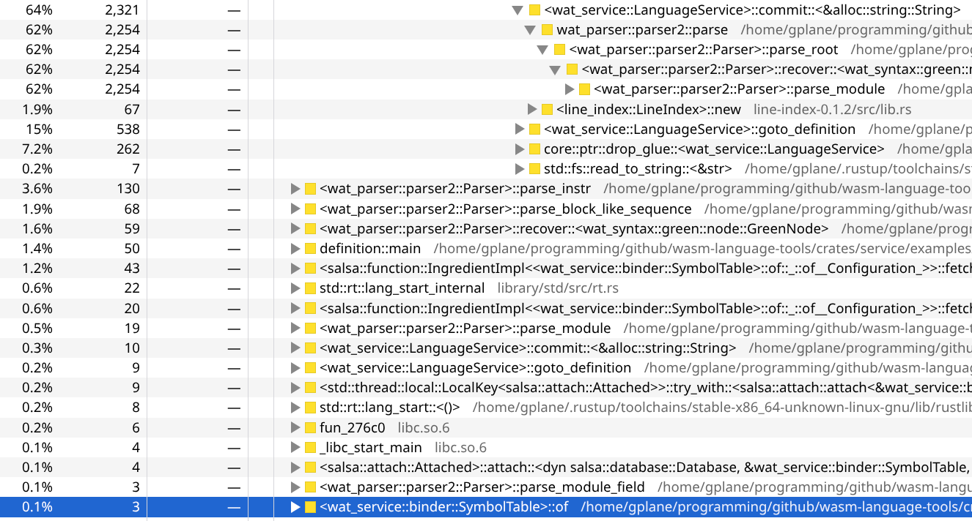This screenshot has height=521, width=972.
Task: Select the parse_module_field row
Action: [486, 487]
